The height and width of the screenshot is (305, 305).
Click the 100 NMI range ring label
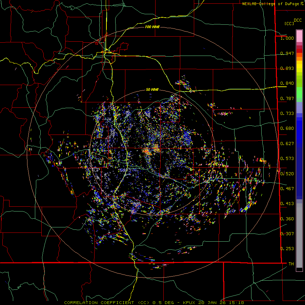click(152, 27)
